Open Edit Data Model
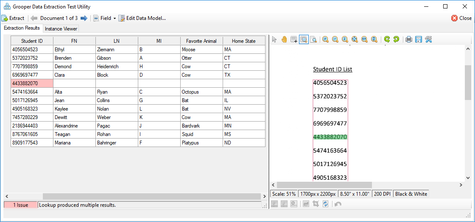The image size is (475, 222). (142, 18)
